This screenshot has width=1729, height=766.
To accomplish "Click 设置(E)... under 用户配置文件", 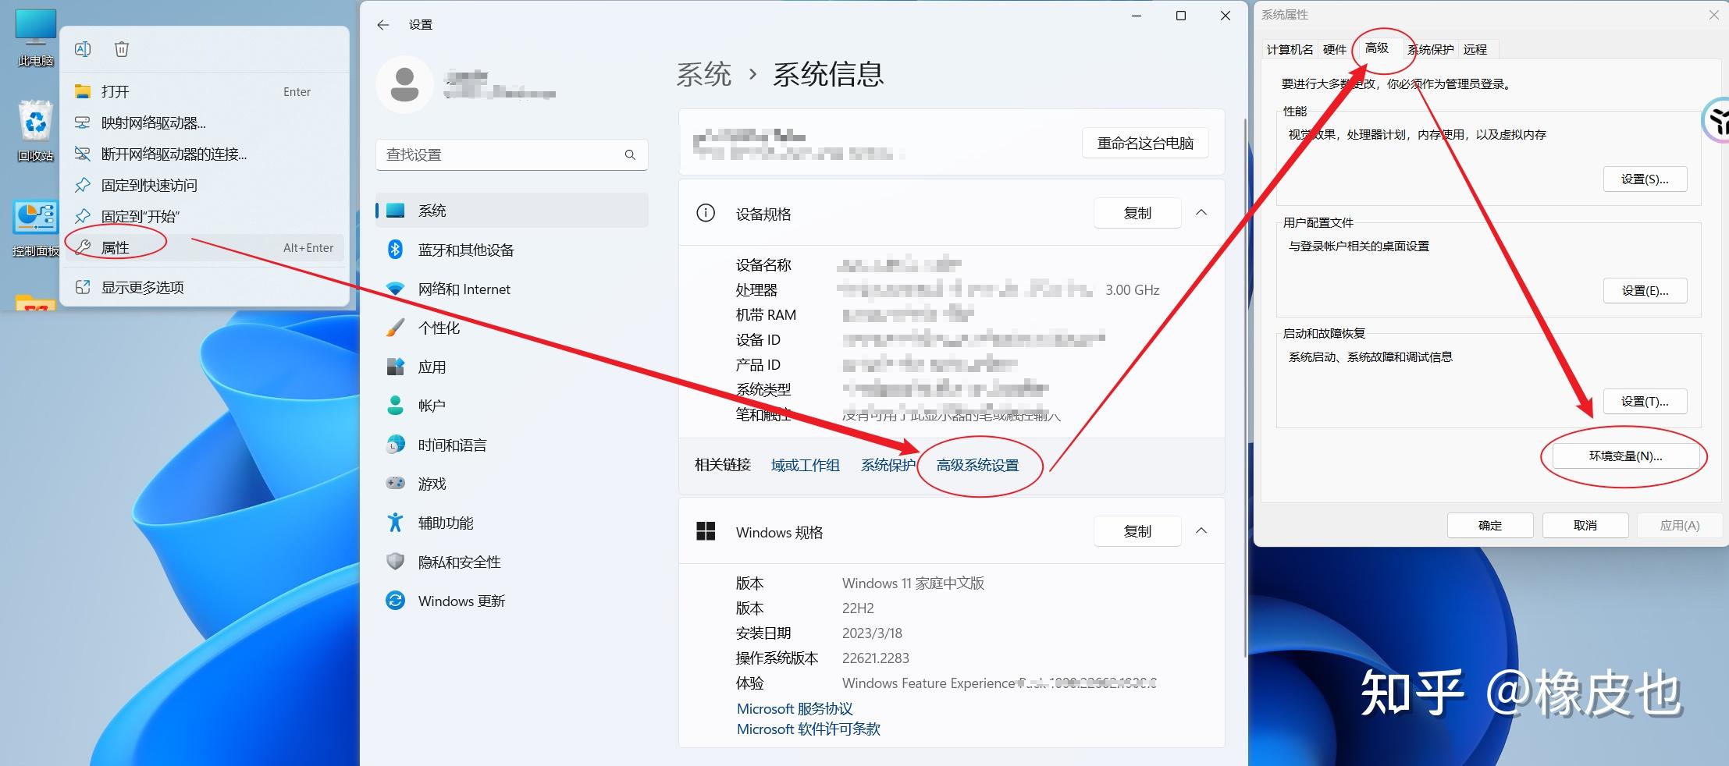I will [1645, 290].
